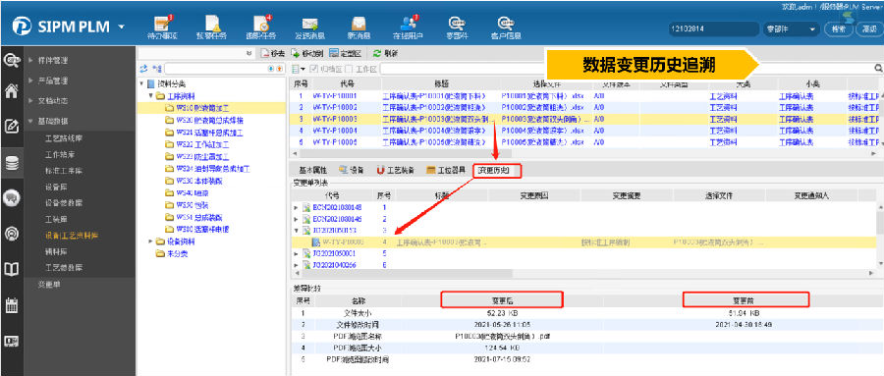Open the SIPM PLM dropdown arrow
Viewport: 884px width, 376px height.
121,27
